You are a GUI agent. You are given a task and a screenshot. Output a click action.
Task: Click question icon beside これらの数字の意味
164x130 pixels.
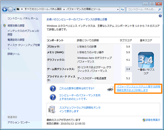click(53, 89)
